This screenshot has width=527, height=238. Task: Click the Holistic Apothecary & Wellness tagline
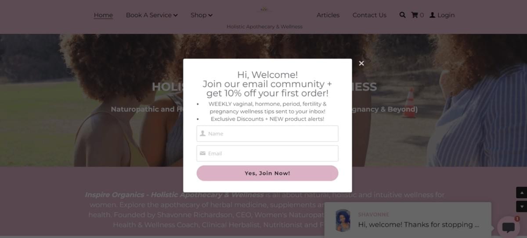point(264,27)
